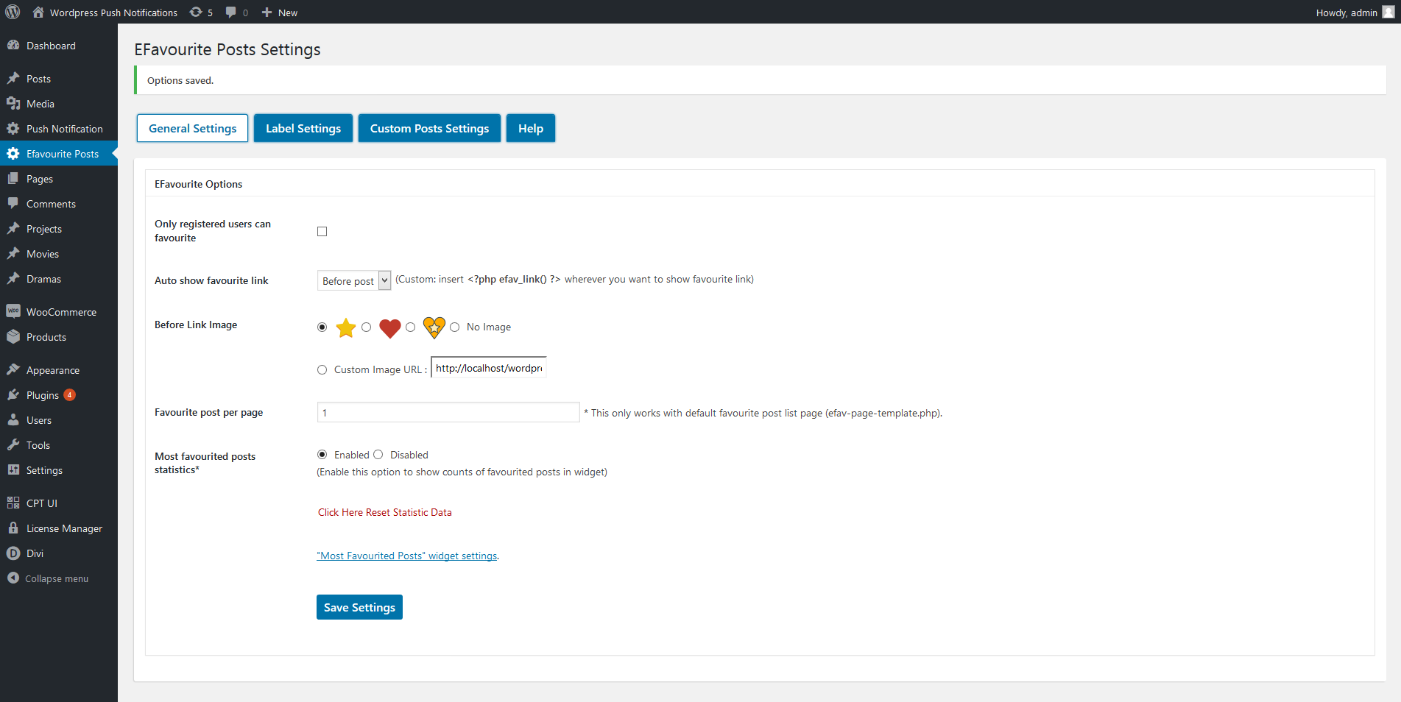Open the comments bubble icon in the admin bar

231,13
